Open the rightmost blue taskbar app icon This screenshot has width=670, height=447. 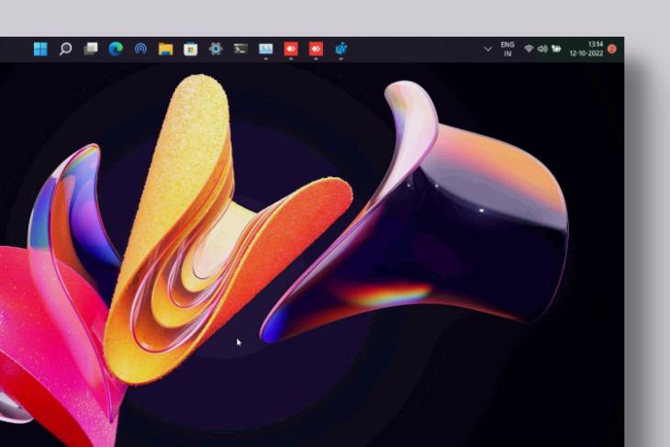(341, 50)
